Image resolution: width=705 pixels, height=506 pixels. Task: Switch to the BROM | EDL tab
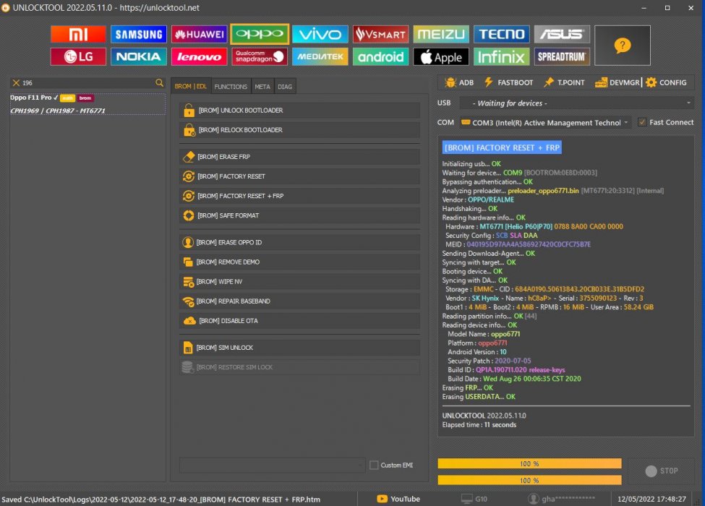point(191,86)
